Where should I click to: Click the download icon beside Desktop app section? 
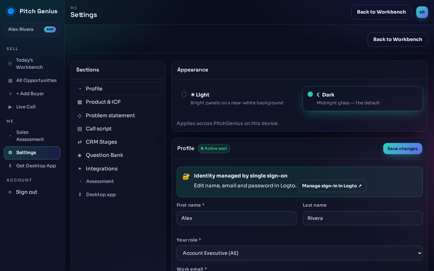click(x=80, y=194)
